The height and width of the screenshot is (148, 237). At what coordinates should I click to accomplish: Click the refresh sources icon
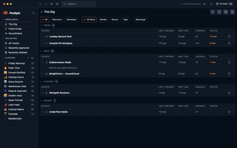pyautogui.click(x=232, y=12)
